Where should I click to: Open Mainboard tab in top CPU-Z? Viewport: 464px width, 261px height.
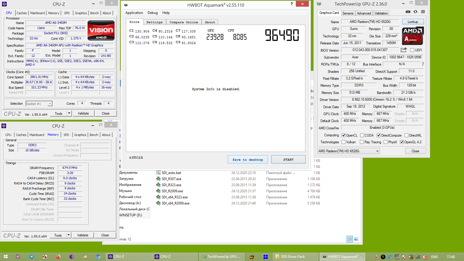coord(37,13)
